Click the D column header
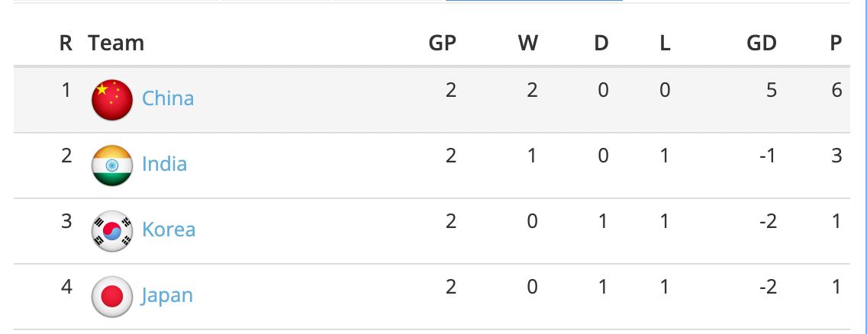The image size is (867, 334). [601, 43]
